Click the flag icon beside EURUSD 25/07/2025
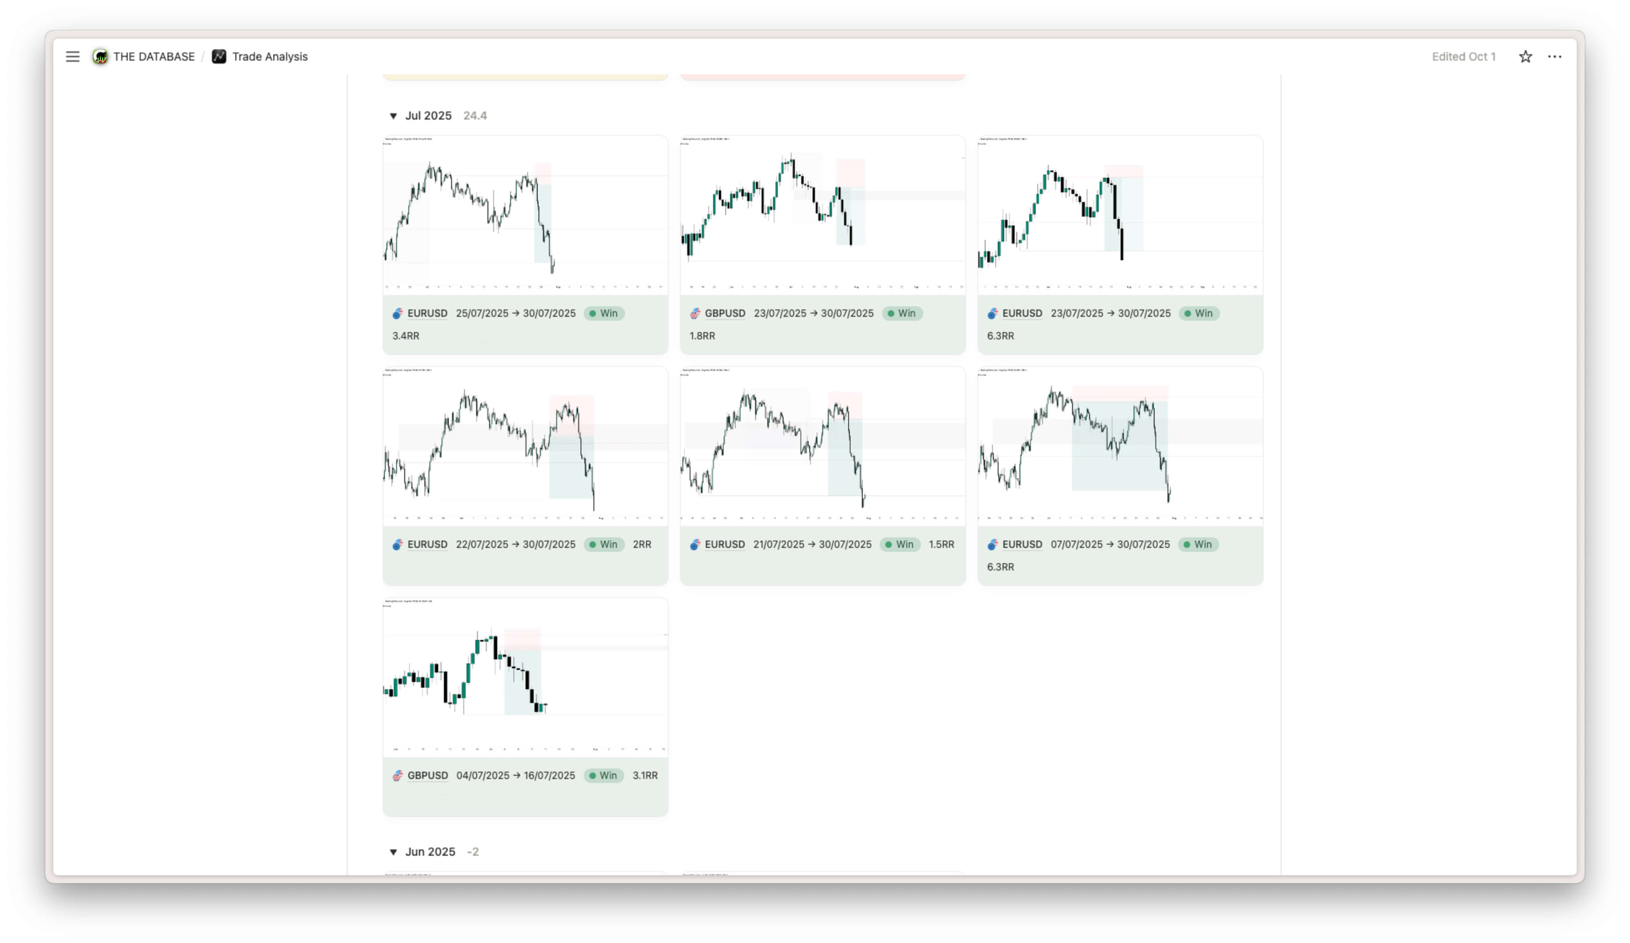 tap(397, 314)
